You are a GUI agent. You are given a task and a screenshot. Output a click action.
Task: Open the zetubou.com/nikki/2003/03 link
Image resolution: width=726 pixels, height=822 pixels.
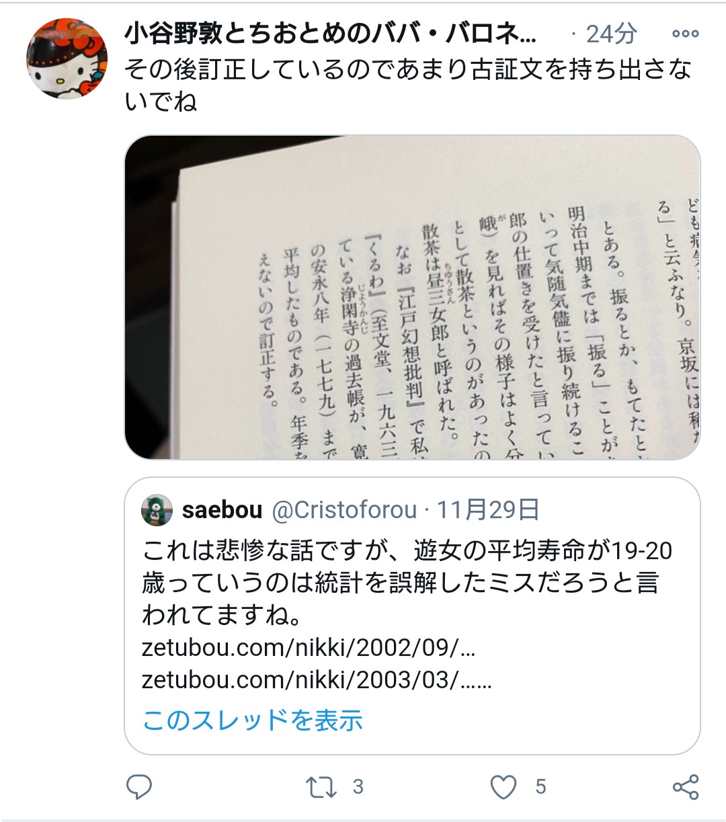coord(317,680)
